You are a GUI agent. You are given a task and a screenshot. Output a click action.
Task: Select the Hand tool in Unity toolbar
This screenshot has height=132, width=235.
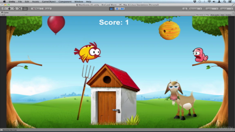point(4,9)
